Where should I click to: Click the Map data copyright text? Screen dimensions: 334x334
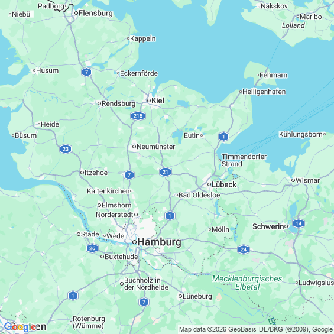pyautogui.click(x=256, y=329)
